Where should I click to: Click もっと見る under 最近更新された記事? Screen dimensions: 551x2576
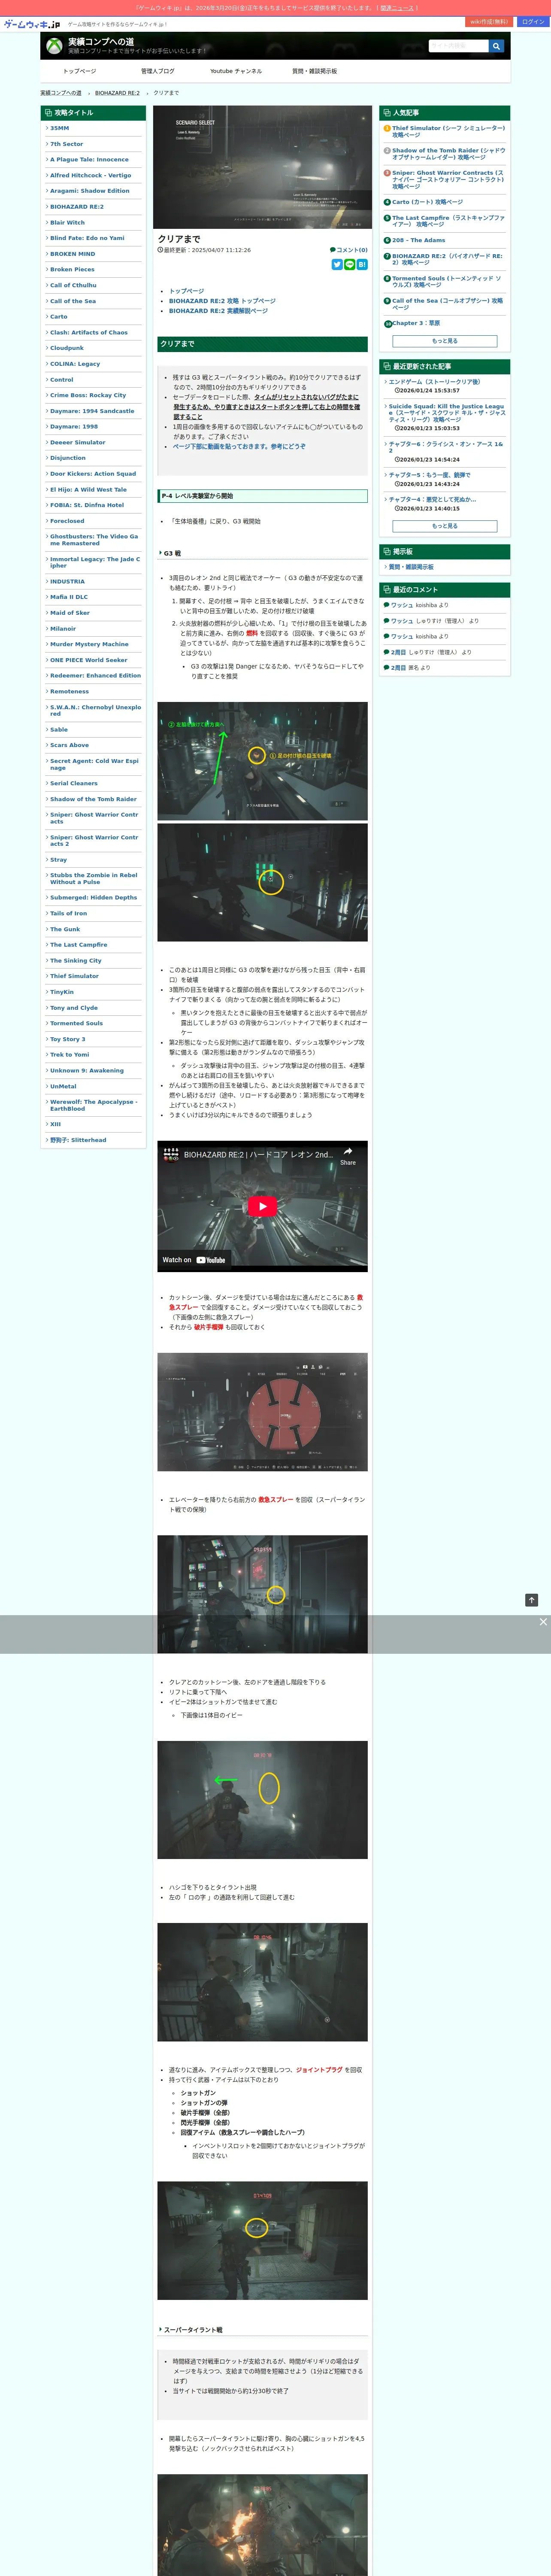pyautogui.click(x=444, y=526)
